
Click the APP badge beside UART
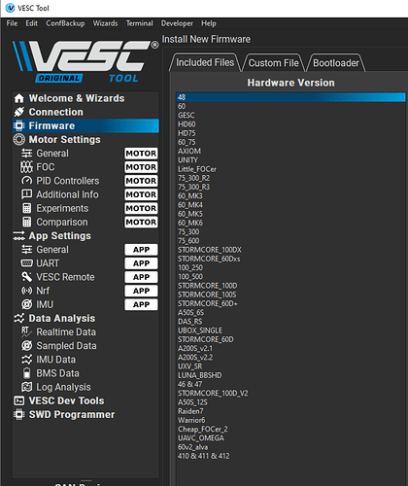click(x=141, y=263)
